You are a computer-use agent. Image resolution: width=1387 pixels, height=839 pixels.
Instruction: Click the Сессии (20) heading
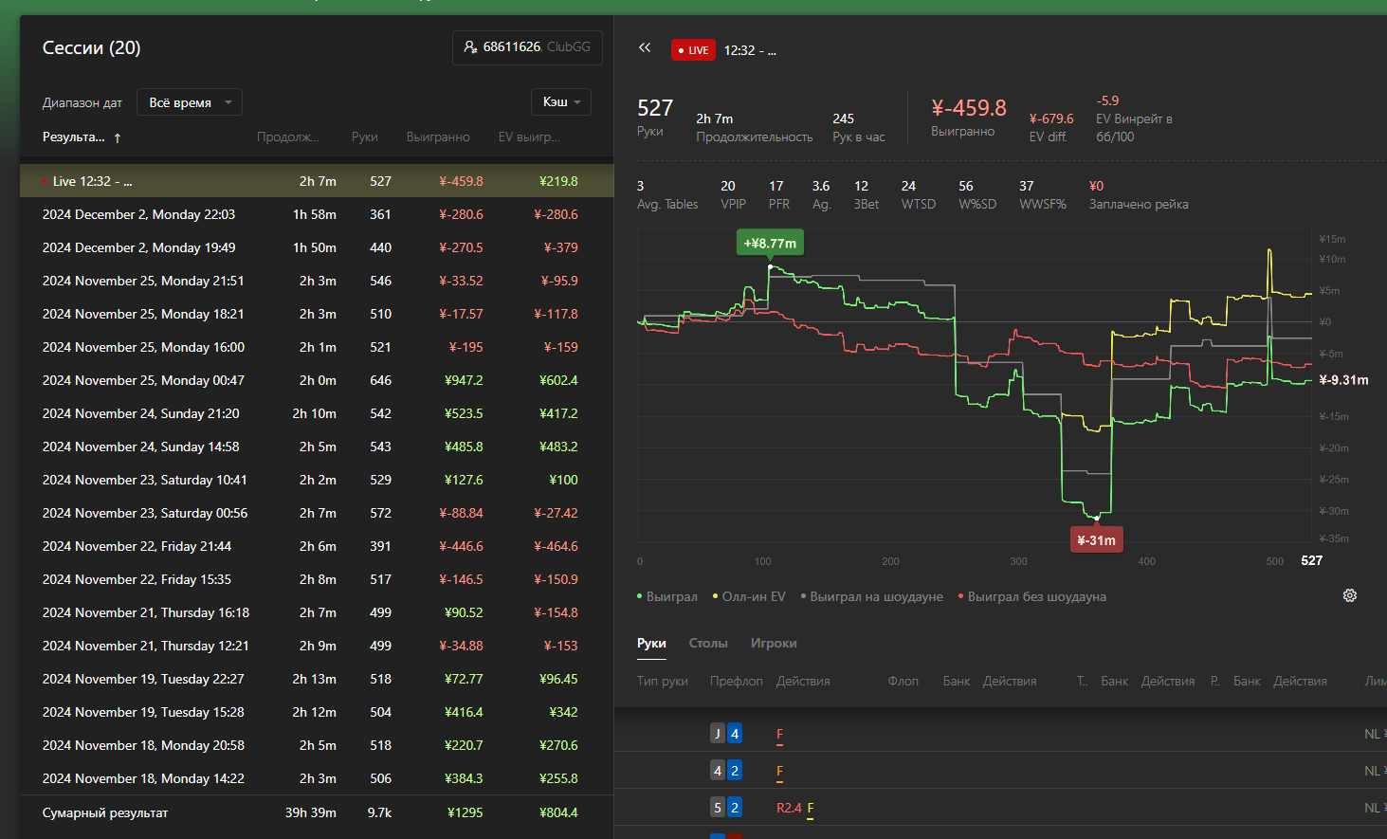[91, 47]
